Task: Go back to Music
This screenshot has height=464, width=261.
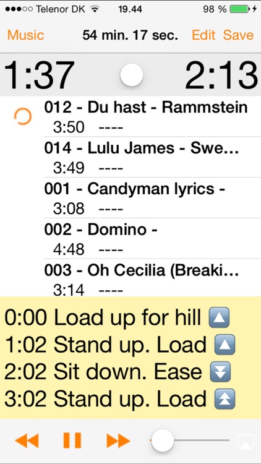Action: [26, 35]
